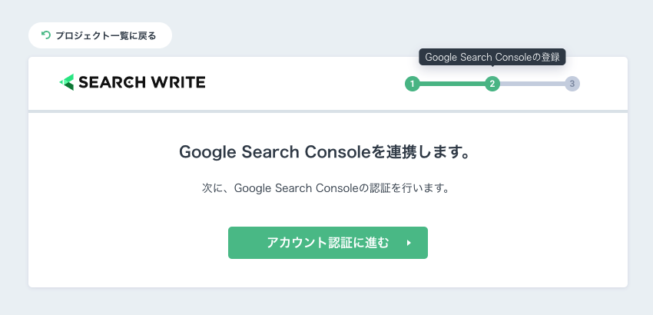Screen dimensions: 653x315
Task: Click the description text 次に、Google Search Consoleの認証を行います。
Action: (x=326, y=188)
